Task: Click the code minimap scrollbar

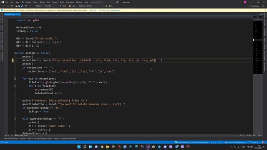Action: coord(258,47)
